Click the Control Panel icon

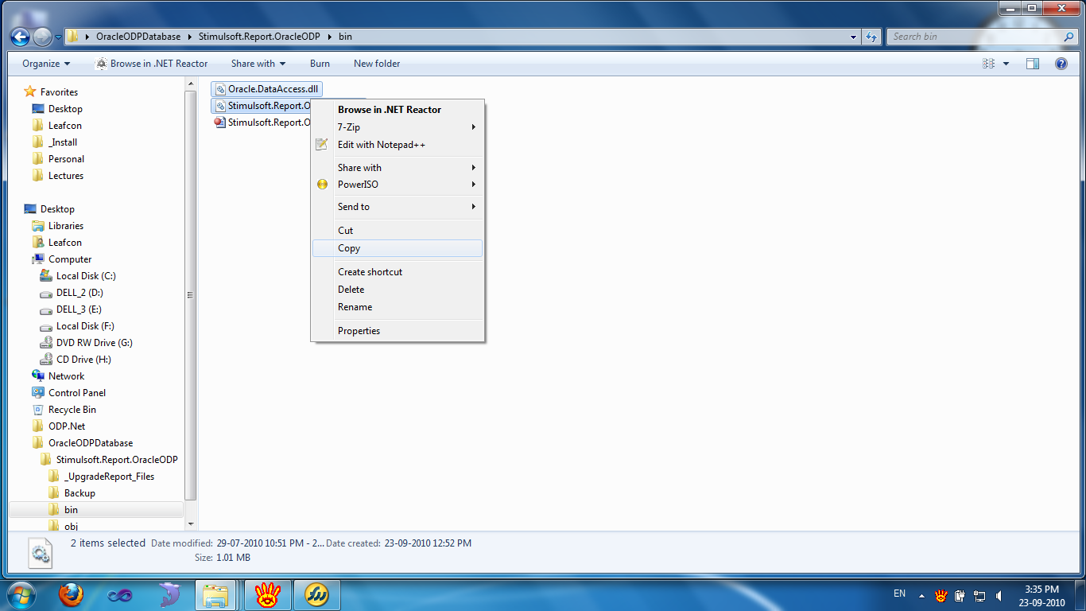38,393
